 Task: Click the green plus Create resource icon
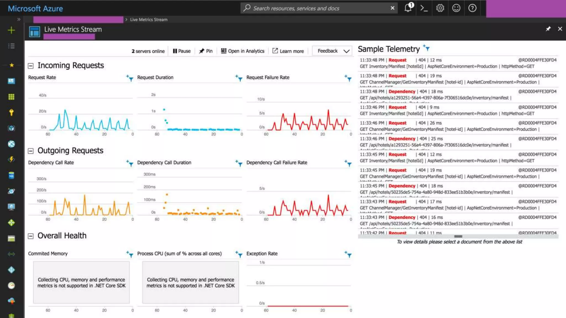click(11, 30)
